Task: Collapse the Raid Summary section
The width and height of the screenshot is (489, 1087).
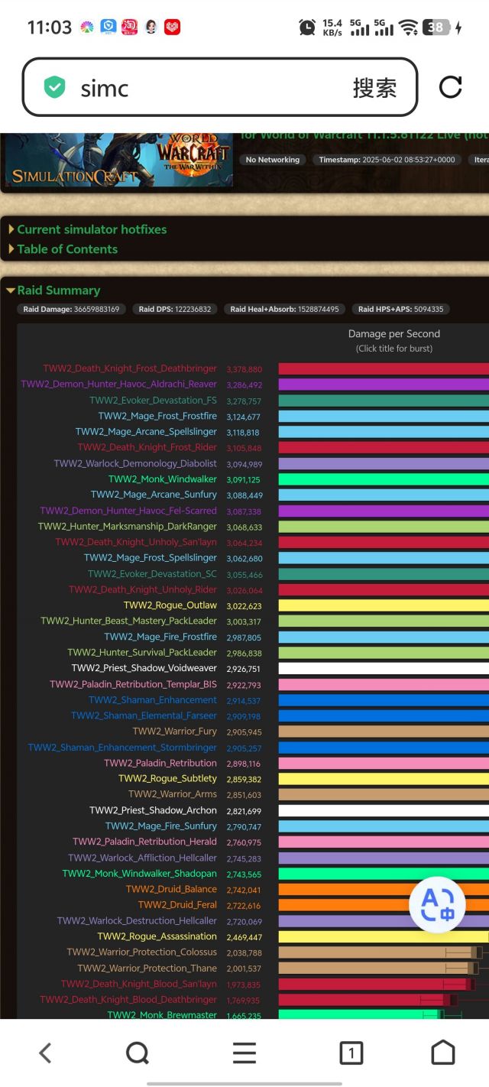Action: (x=58, y=290)
